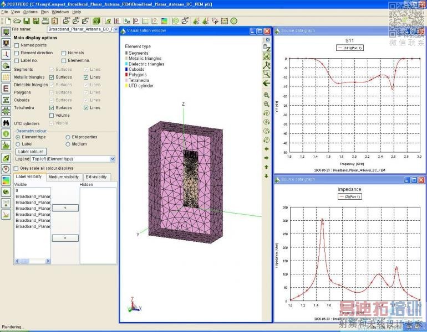Click the < move-to-visible button
This screenshot has width=427, height=332.
point(65,208)
